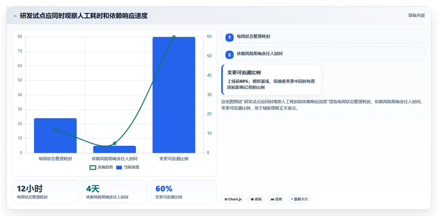Click the 60% stat card
This screenshot has height=216, width=438.
coord(184,192)
